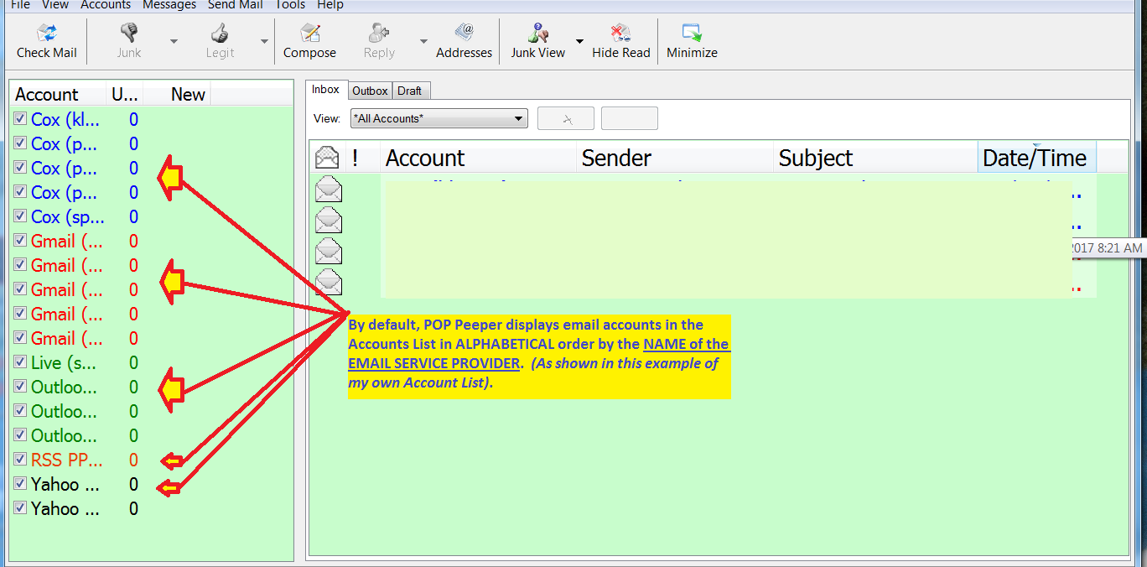Toggle the Live (s... account checkbox
The height and width of the screenshot is (567, 1147).
tap(20, 362)
